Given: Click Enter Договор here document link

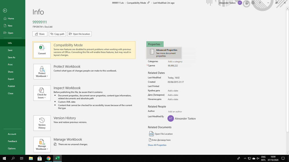Looking at the screenshot, I should pyautogui.click(x=160, y=140).
